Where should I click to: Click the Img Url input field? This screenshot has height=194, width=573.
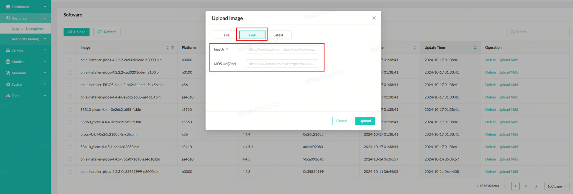tap(281, 50)
